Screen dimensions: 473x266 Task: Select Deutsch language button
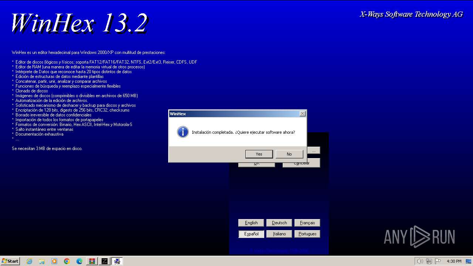pos(279,223)
